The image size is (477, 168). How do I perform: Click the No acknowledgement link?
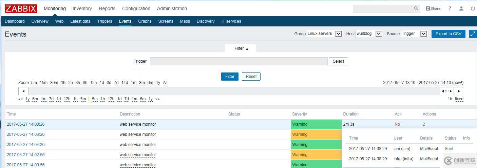(x=397, y=124)
